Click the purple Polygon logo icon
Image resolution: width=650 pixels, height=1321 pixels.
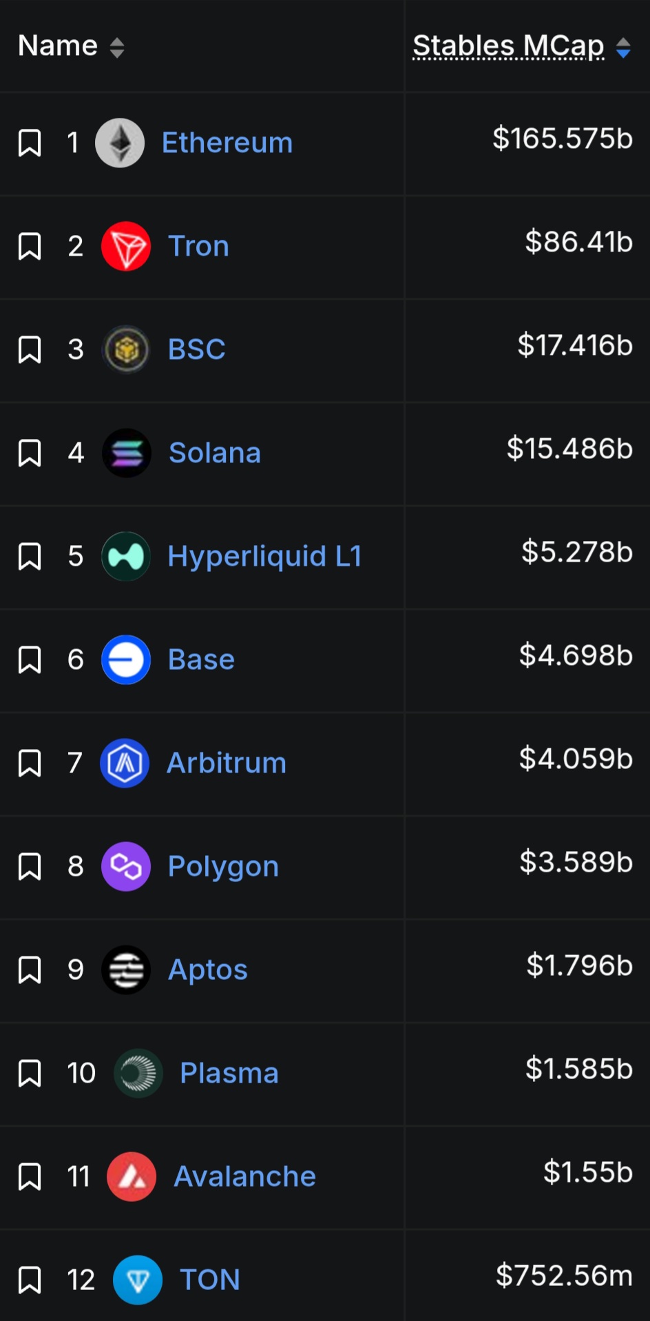[126, 866]
